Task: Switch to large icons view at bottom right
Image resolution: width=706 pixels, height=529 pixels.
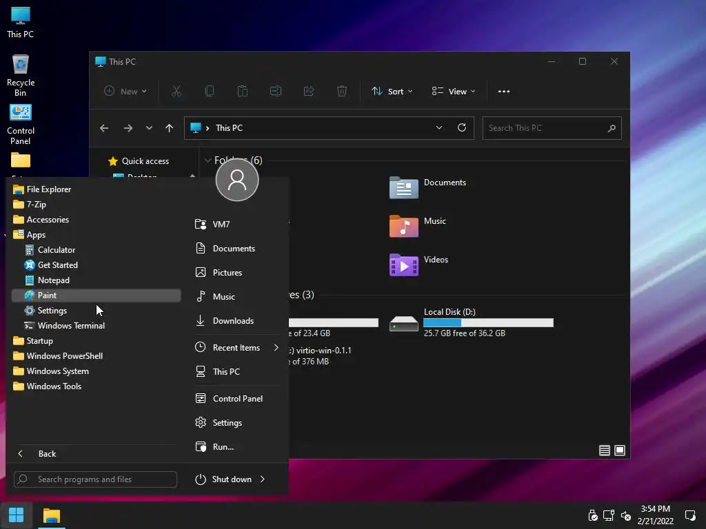Action: (x=620, y=450)
